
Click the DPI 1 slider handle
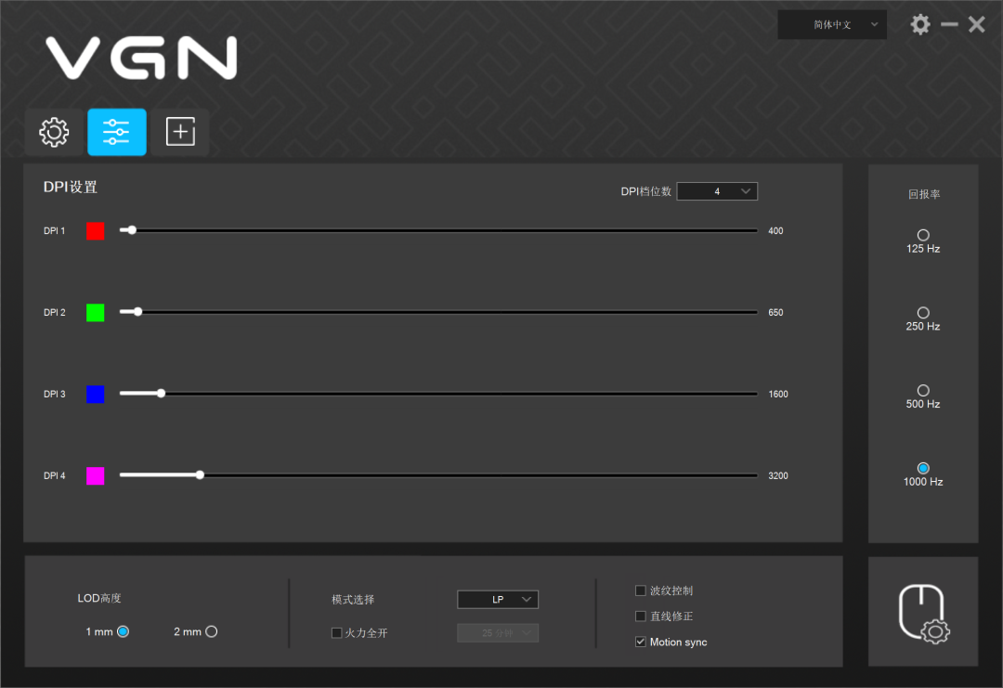[132, 230]
